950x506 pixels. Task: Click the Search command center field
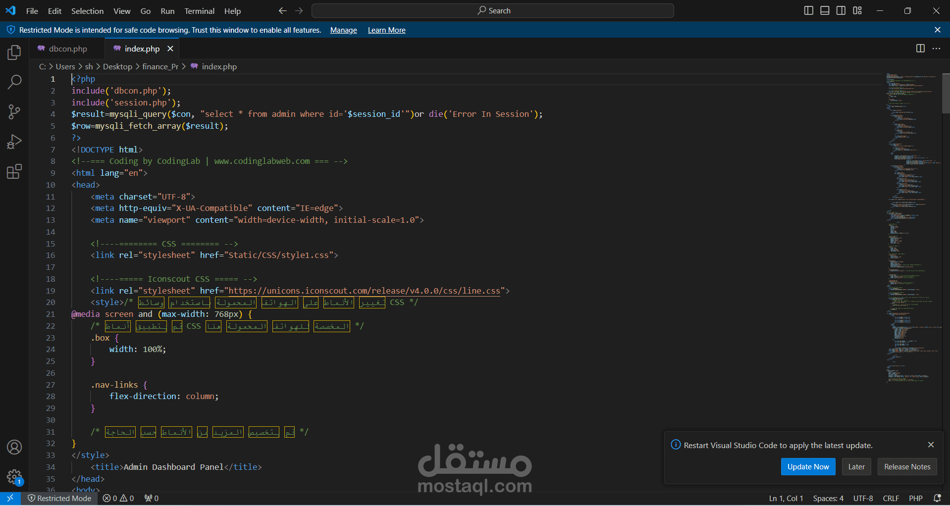(x=493, y=10)
